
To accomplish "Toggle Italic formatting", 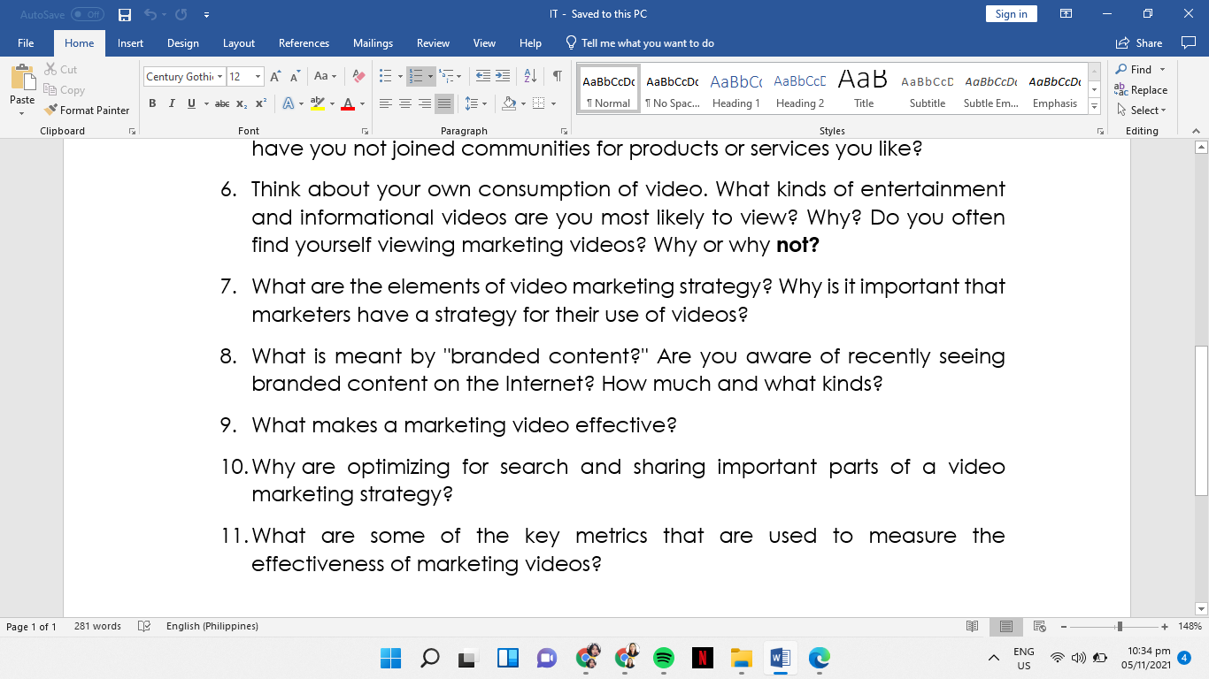I will point(172,103).
